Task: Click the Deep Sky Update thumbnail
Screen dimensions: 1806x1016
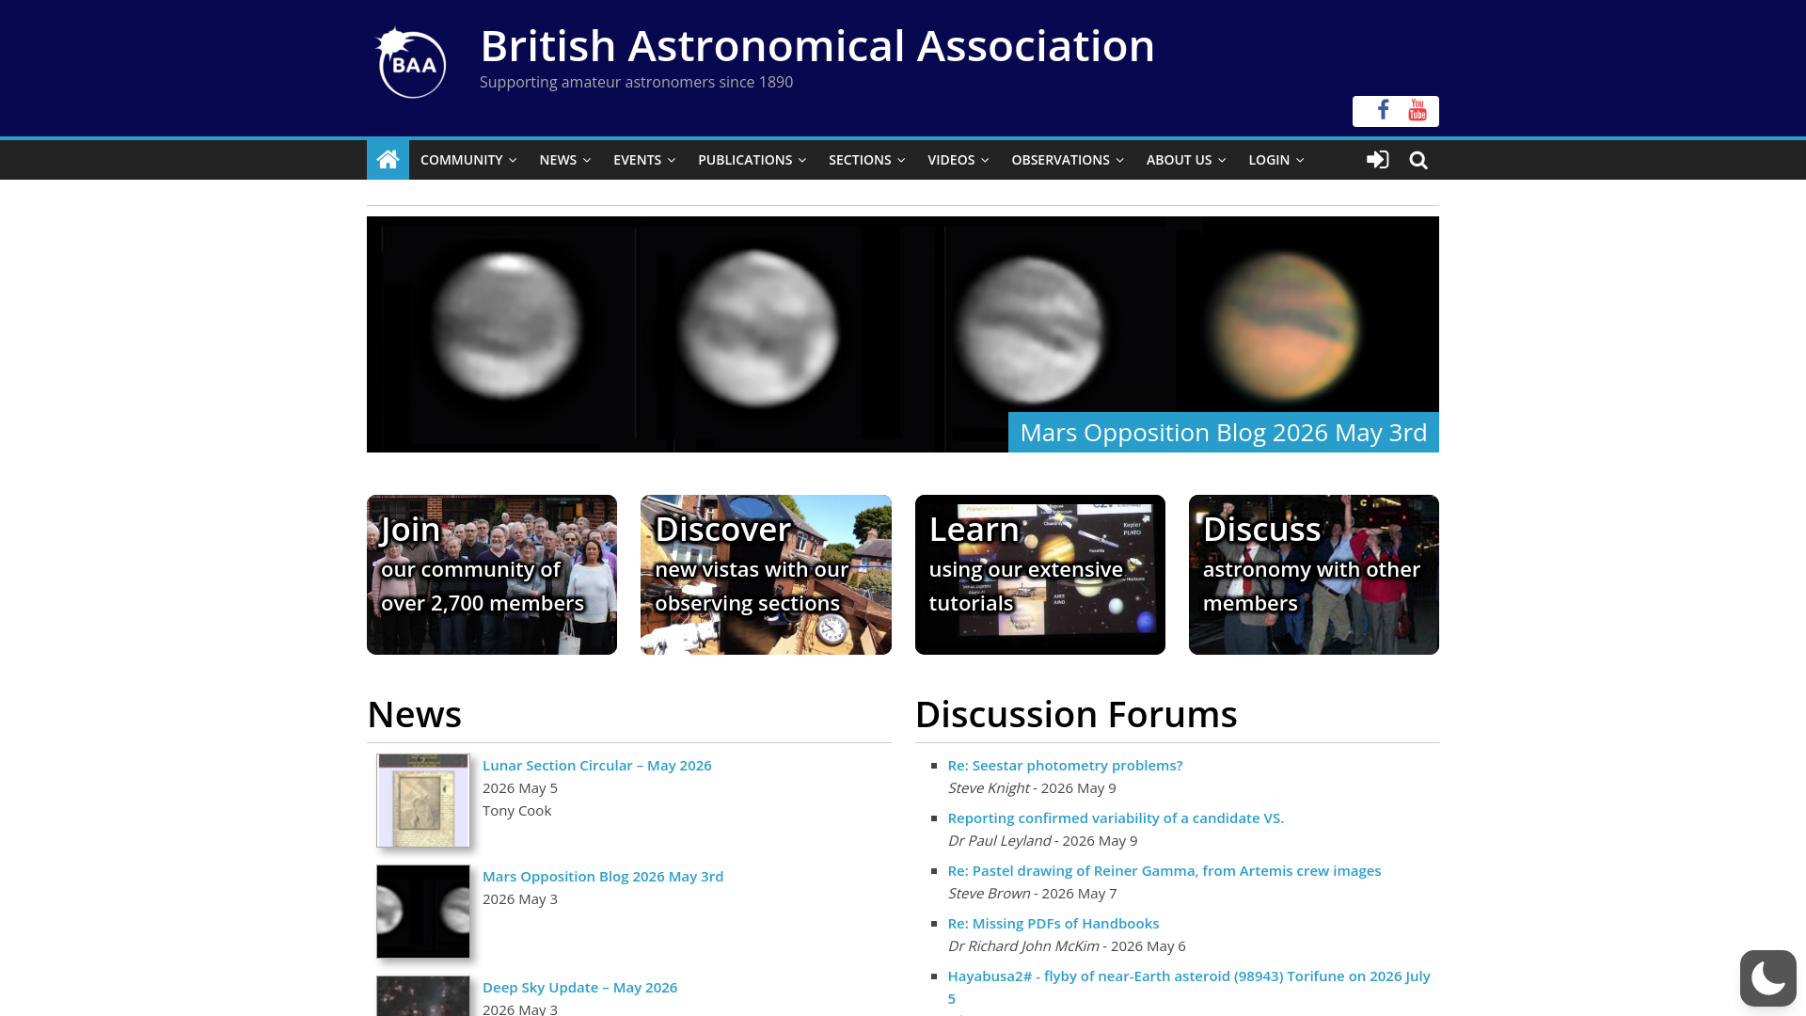Action: [x=423, y=995]
